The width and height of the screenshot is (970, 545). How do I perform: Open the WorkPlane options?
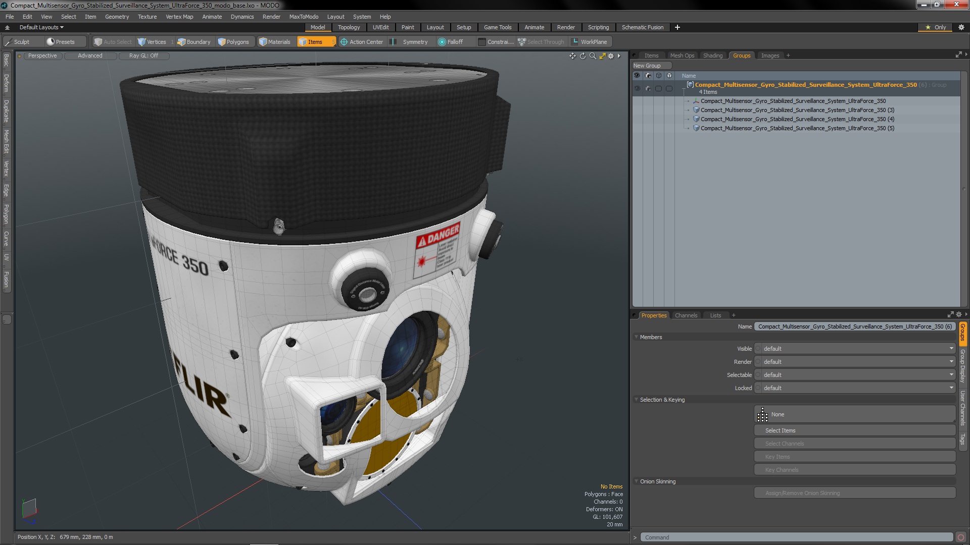(590, 42)
